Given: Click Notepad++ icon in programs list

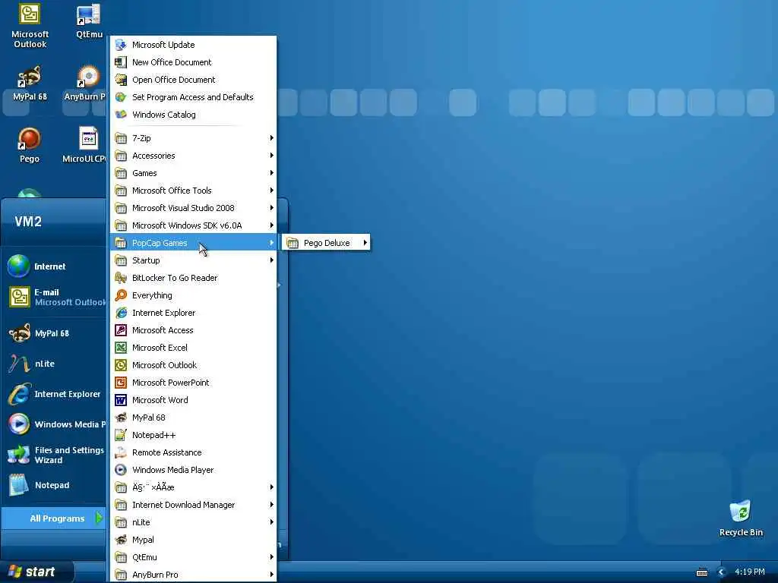Looking at the screenshot, I should 121,435.
